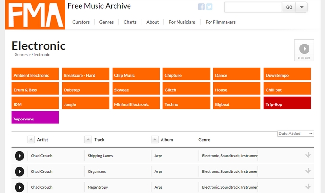Image resolution: width=325 pixels, height=193 pixels.
Task: Open the Twitter icon link
Action: (x=209, y=7)
